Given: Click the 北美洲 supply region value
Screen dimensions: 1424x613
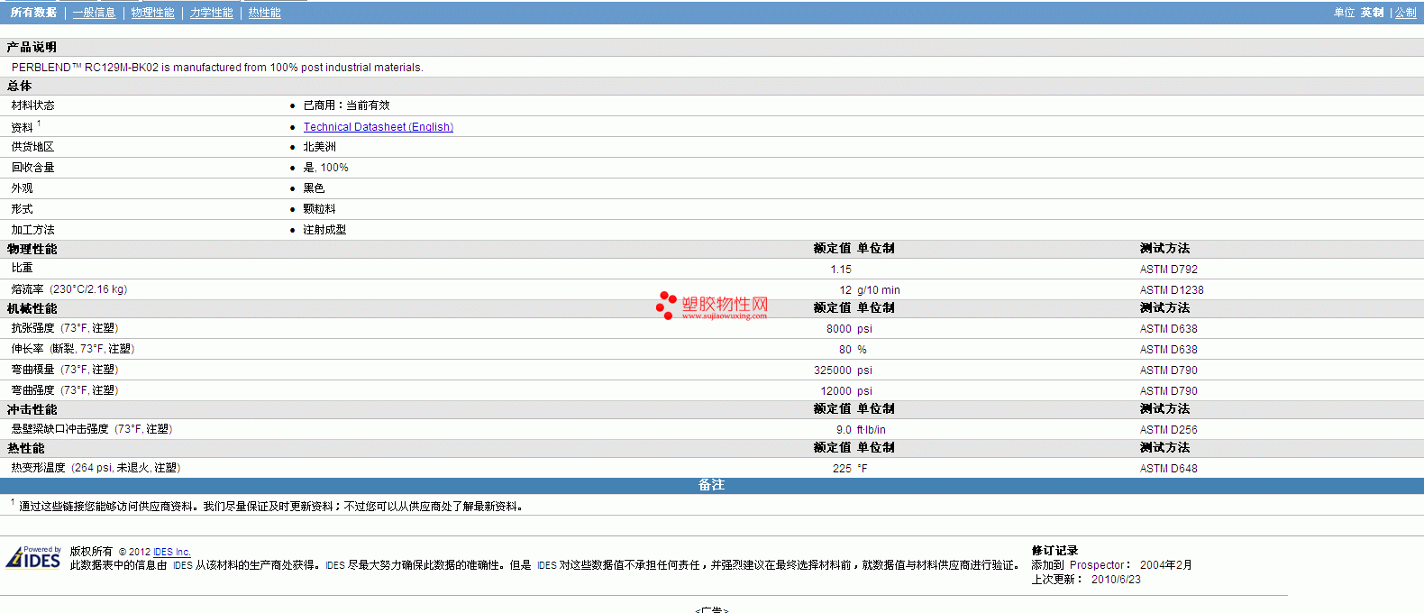Looking at the screenshot, I should point(320,147).
